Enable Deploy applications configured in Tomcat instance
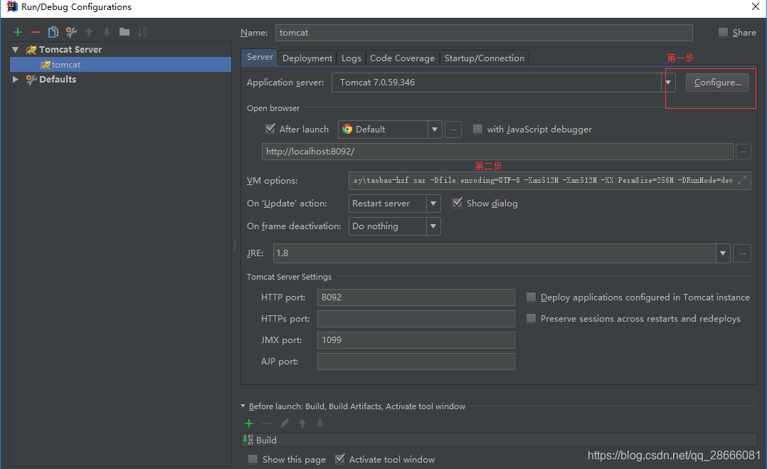 [x=531, y=297]
